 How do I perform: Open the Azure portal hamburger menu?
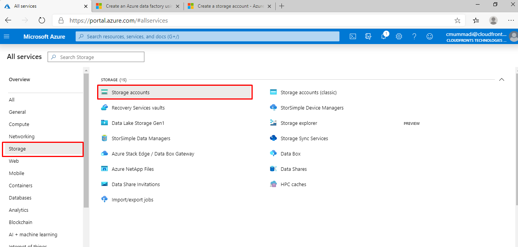[x=6, y=36]
